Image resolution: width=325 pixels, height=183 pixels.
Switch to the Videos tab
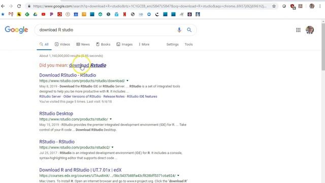pyautogui.click(x=62, y=44)
